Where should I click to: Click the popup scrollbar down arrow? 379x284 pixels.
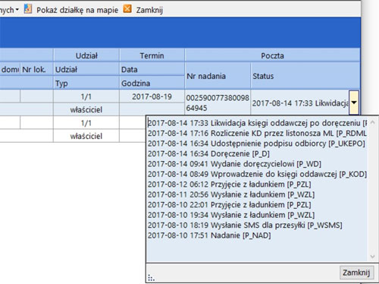pyautogui.click(x=372, y=257)
